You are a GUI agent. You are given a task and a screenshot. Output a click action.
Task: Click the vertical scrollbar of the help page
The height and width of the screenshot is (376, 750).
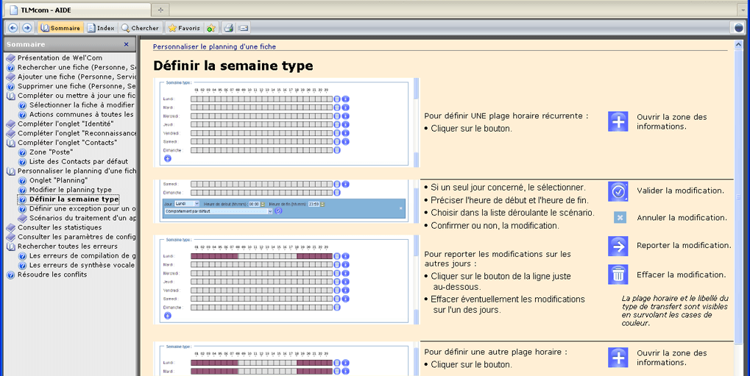(738, 221)
